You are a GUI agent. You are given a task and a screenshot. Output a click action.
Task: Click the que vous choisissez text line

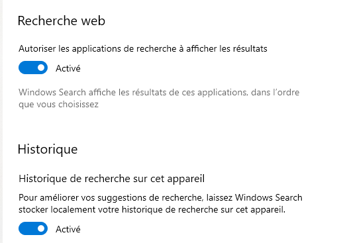(58, 105)
